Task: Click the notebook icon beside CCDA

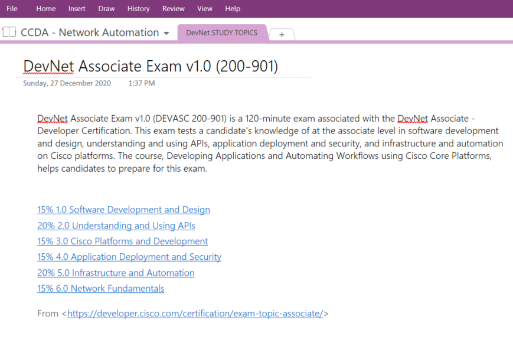Action: tap(9, 32)
